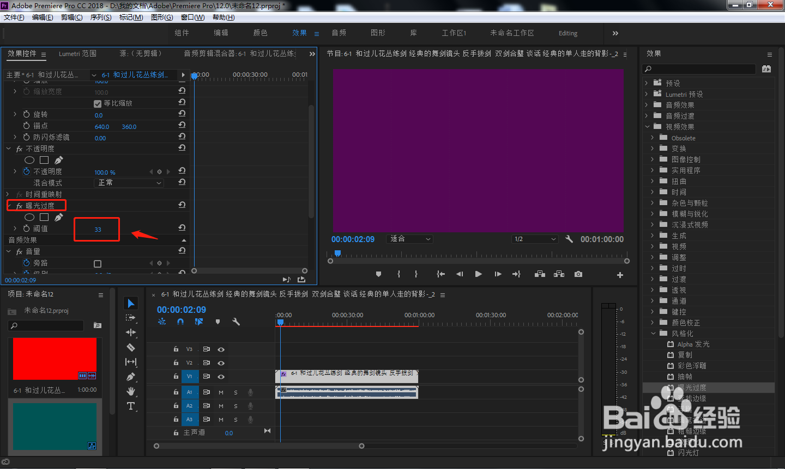Expand the 阈值 parameter

tap(15, 229)
